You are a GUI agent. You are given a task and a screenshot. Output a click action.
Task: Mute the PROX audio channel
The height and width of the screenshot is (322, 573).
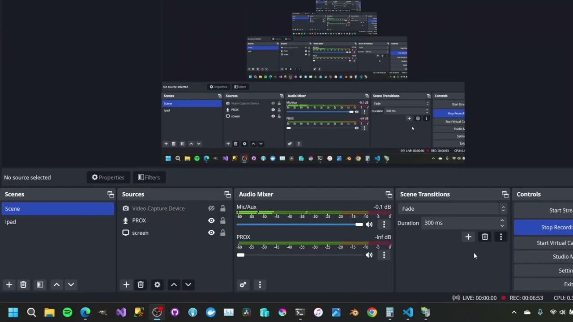[x=369, y=255]
